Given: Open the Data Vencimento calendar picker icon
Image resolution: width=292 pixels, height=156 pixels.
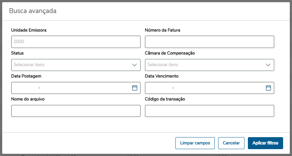Looking at the screenshot, I should pyautogui.click(x=268, y=88).
